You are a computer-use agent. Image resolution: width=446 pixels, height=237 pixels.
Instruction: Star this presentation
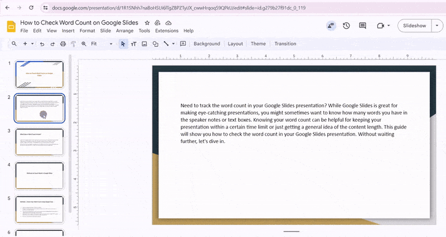[x=147, y=23]
